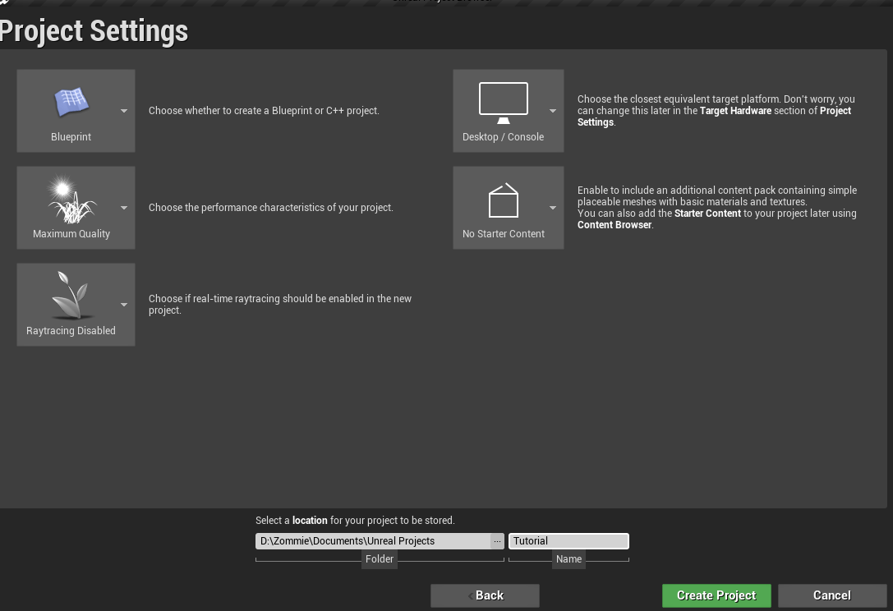Click the Desktop / Console monitor icon

coord(504,103)
